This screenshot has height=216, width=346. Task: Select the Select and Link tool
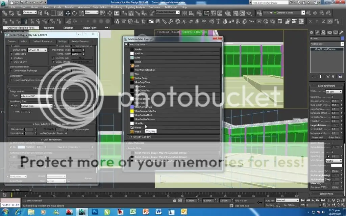pos(5,13)
